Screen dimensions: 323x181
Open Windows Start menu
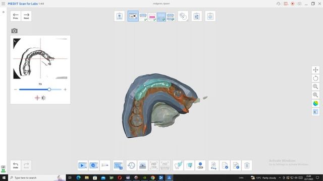(x=4, y=177)
